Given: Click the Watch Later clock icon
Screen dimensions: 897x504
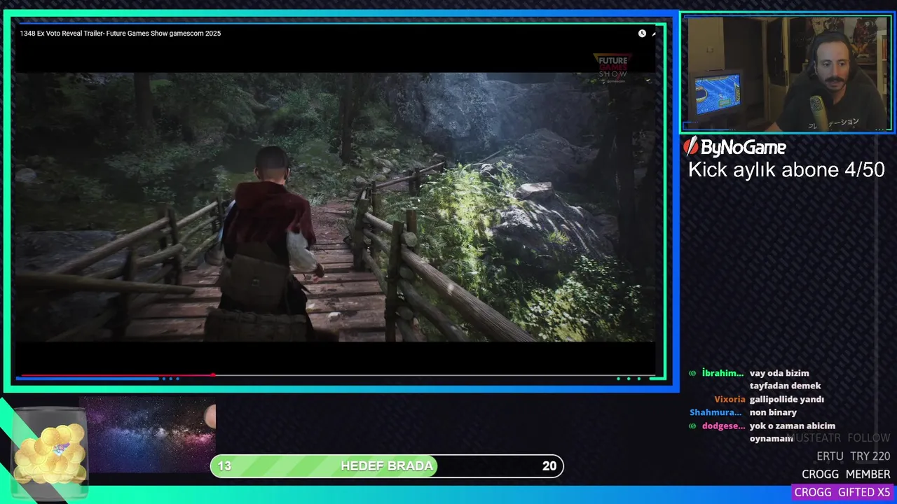Looking at the screenshot, I should coord(642,34).
